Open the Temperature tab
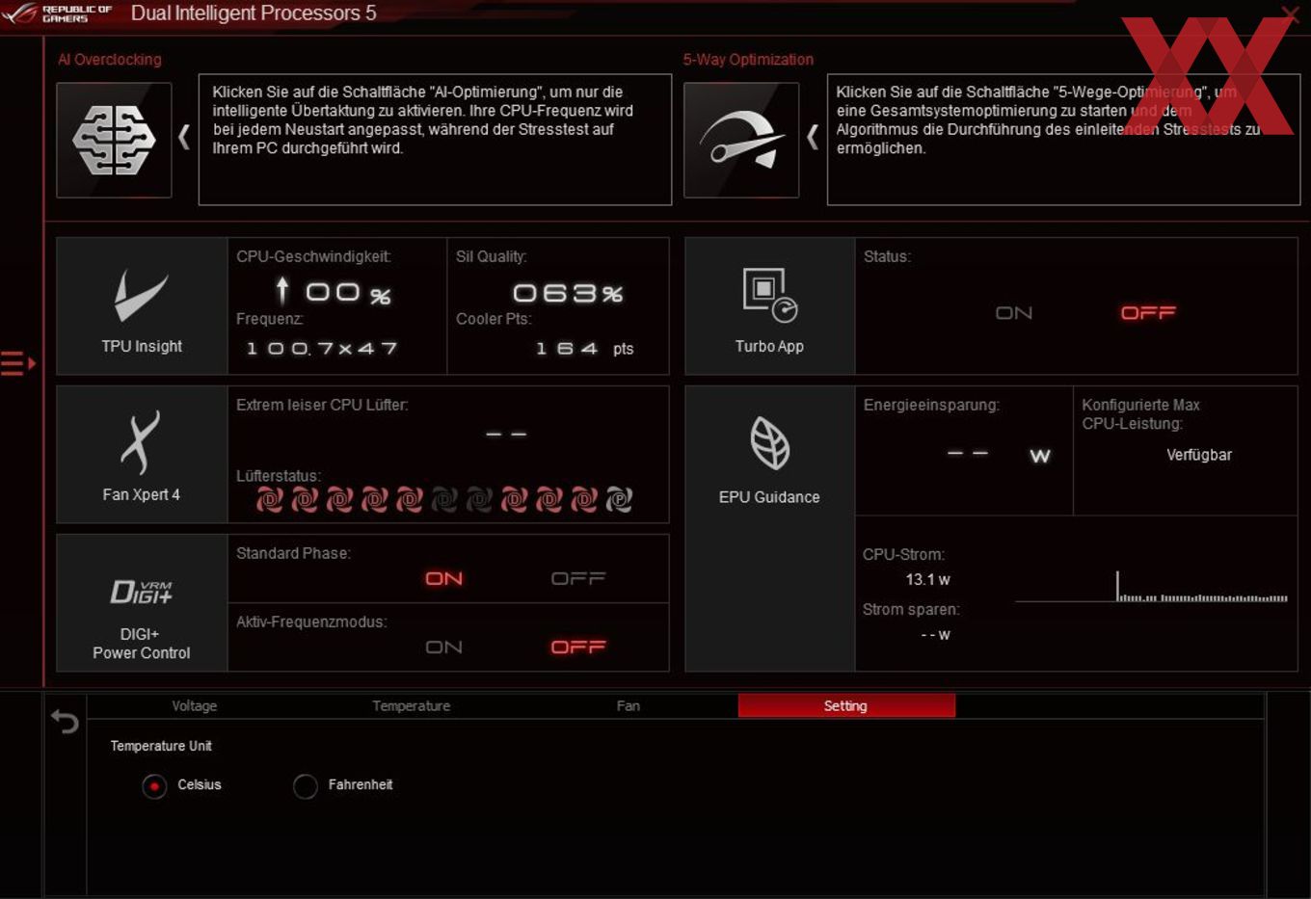This screenshot has height=899, width=1311. (x=412, y=706)
